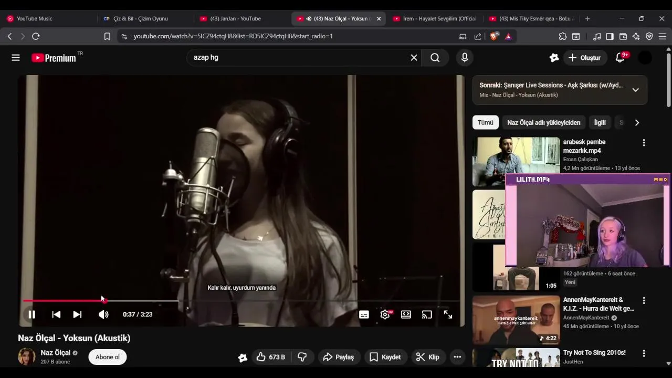
Task: Open Naz Ölçal channel avatar
Action: pos(27,357)
